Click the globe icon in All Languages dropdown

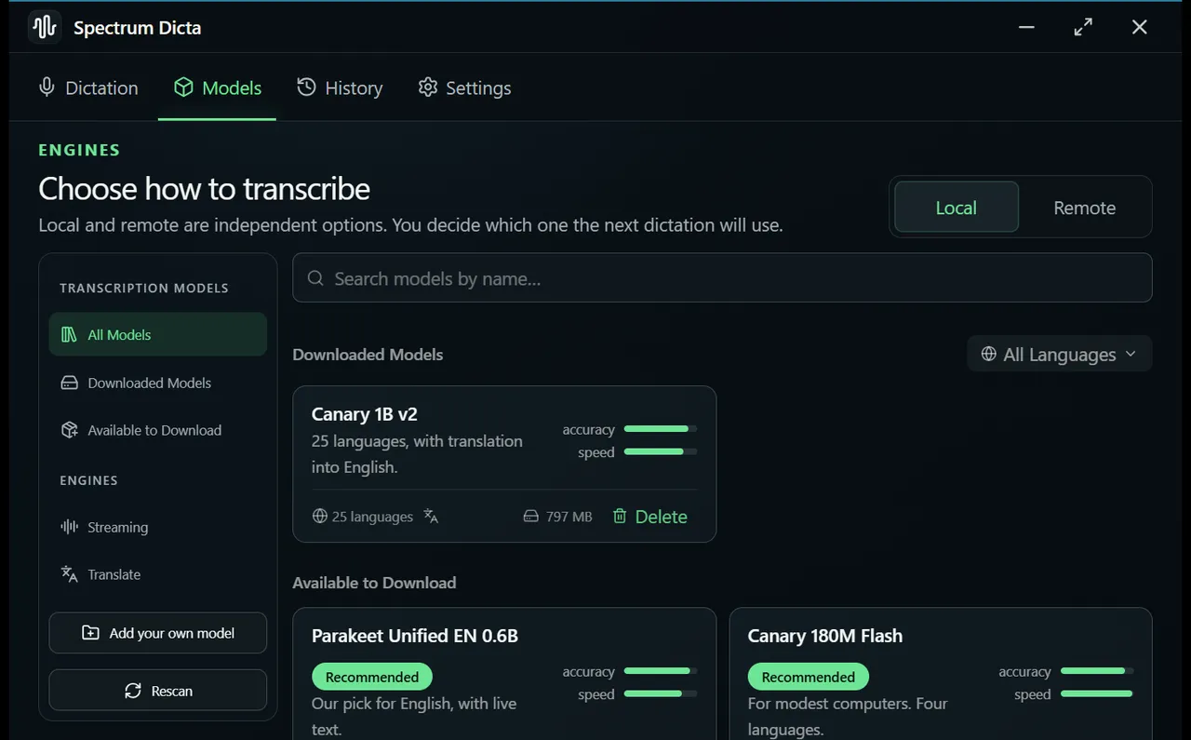[x=989, y=354]
